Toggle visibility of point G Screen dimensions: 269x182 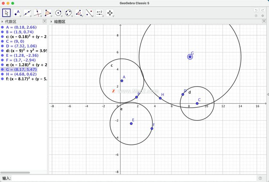click(3, 70)
